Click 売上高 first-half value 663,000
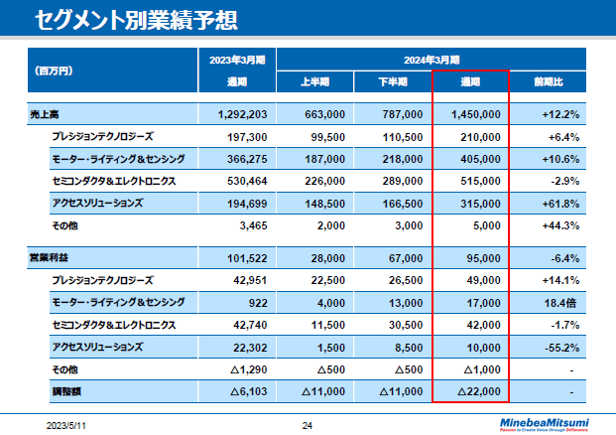616x435 pixels. click(325, 114)
